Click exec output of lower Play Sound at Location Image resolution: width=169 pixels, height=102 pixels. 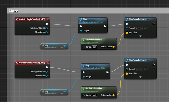pos(154,65)
